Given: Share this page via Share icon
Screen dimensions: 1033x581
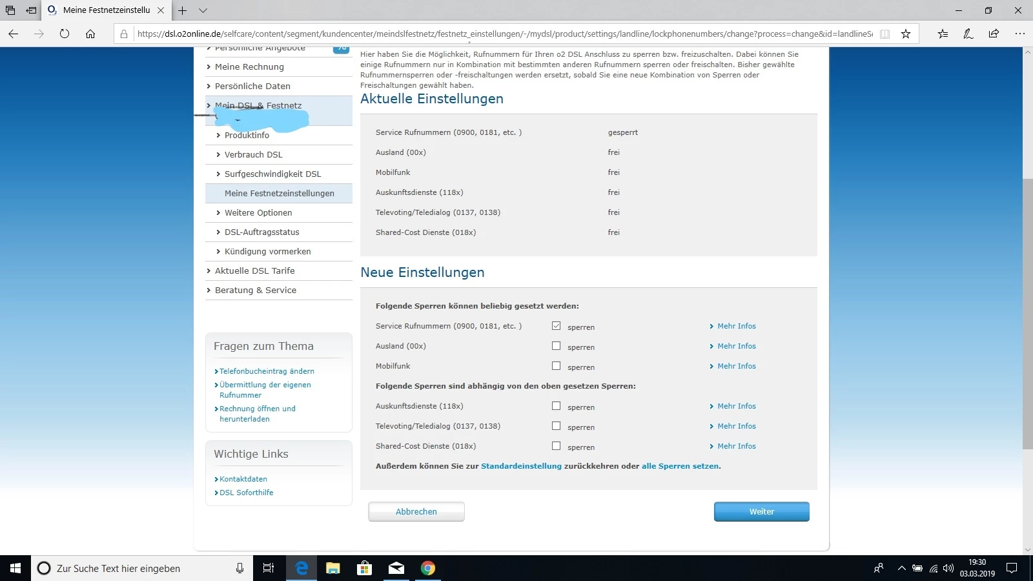Looking at the screenshot, I should 994,34.
